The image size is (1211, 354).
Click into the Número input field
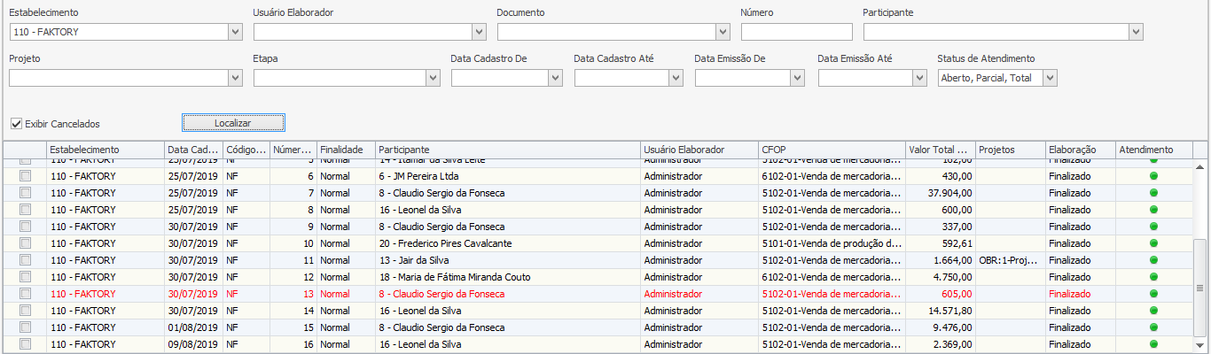click(796, 32)
